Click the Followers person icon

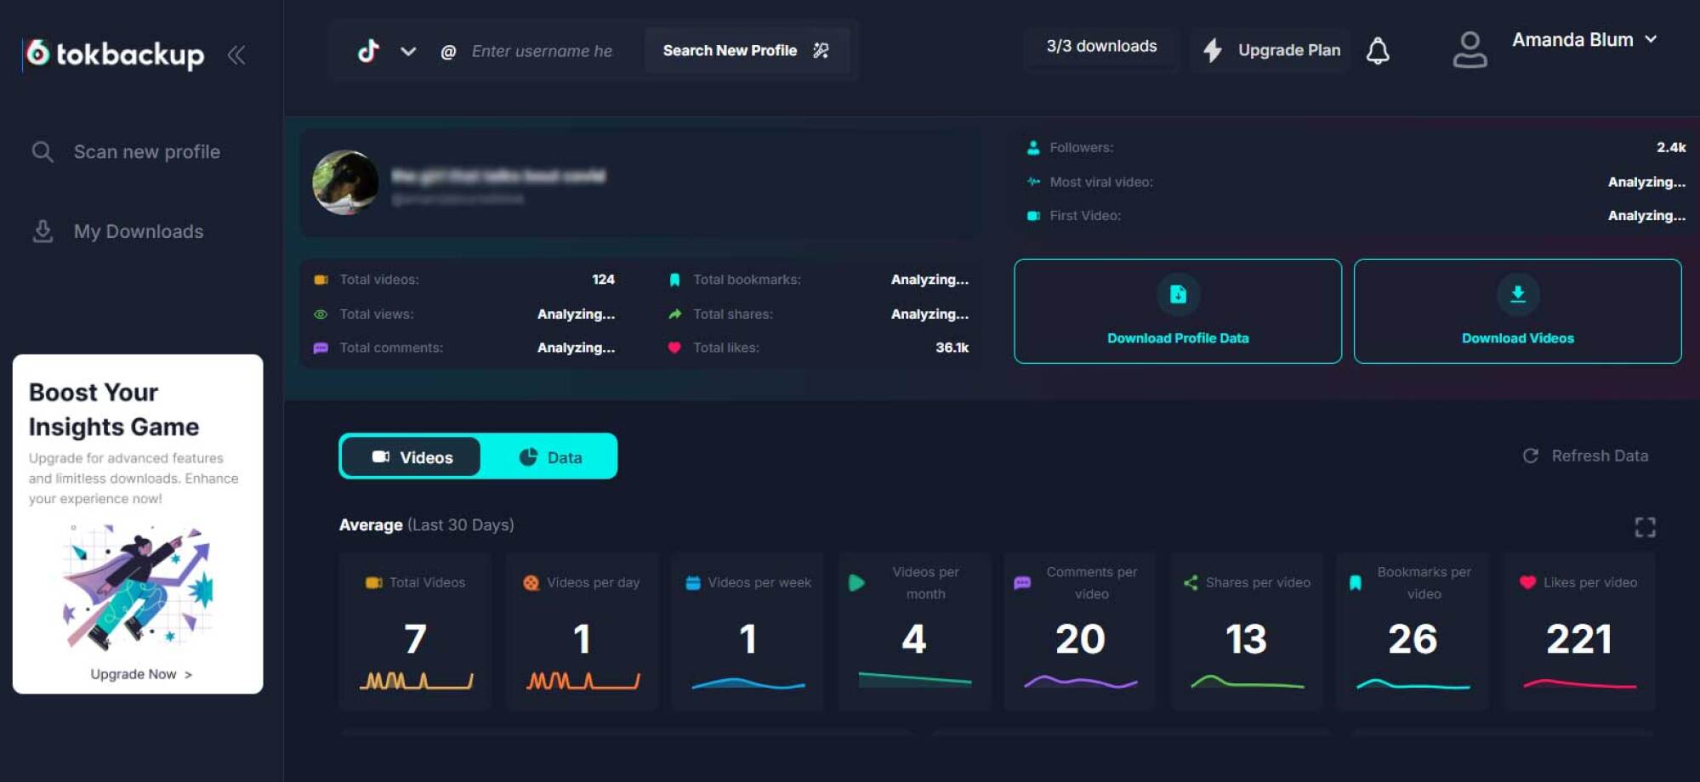tap(1033, 148)
